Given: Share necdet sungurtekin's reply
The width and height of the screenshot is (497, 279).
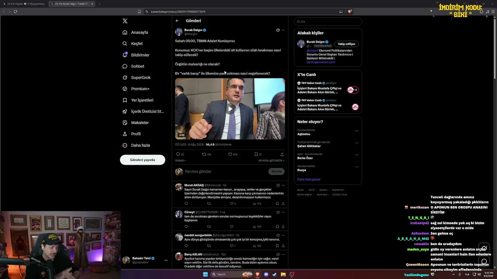Looking at the screenshot, I should tap(283, 246).
